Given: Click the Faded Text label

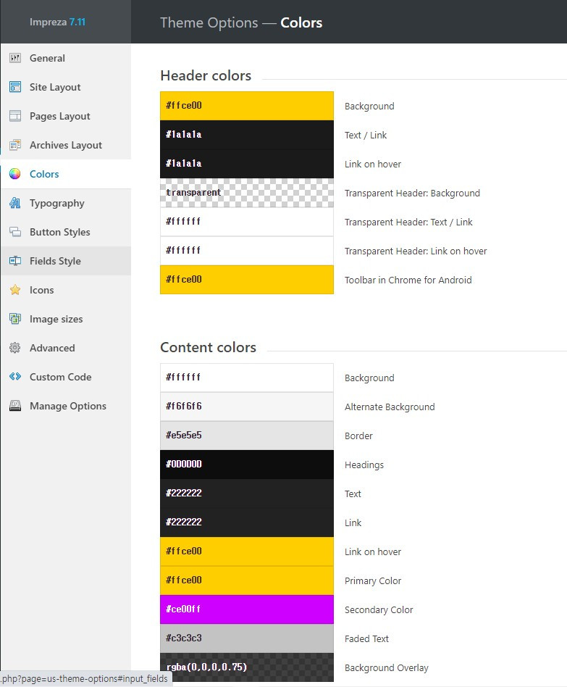Looking at the screenshot, I should click(x=366, y=638).
